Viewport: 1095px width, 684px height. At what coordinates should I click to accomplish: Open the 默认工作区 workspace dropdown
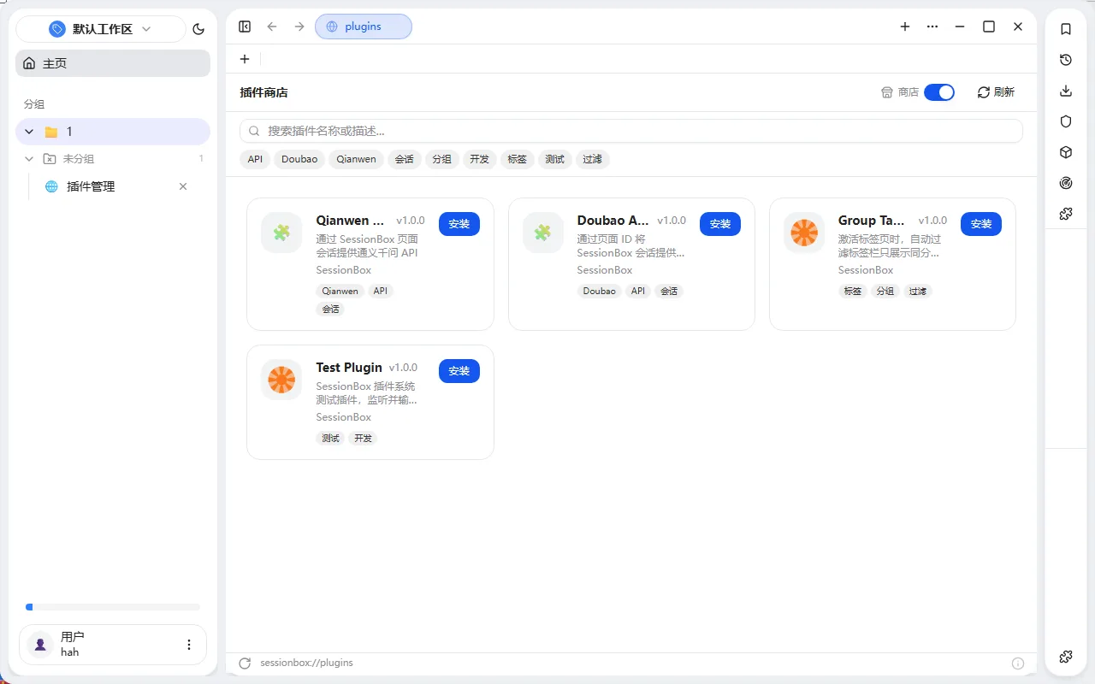coord(100,29)
